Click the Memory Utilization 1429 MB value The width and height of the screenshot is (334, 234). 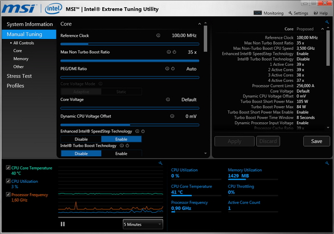238,176
